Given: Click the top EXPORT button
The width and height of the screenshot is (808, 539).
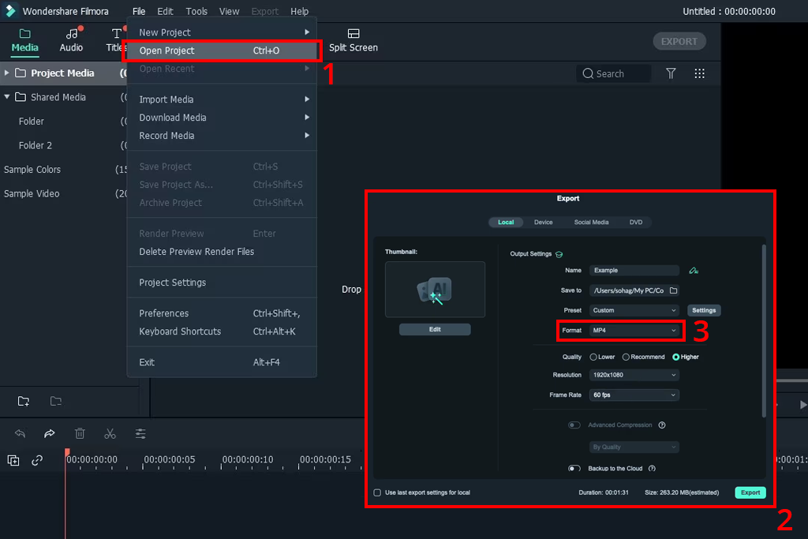Looking at the screenshot, I should [679, 41].
